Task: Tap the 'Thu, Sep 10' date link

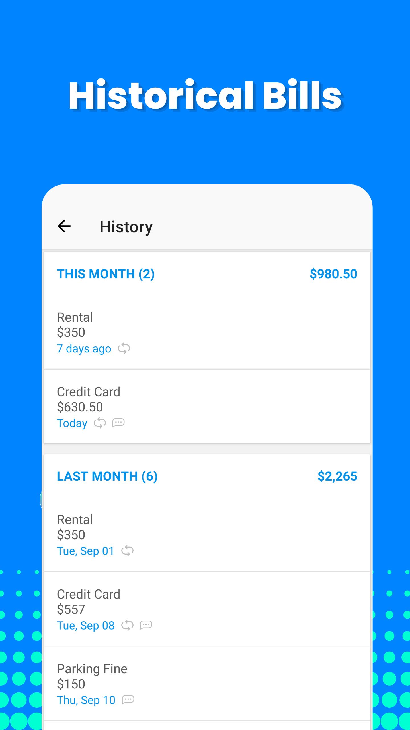Action: coord(86,700)
